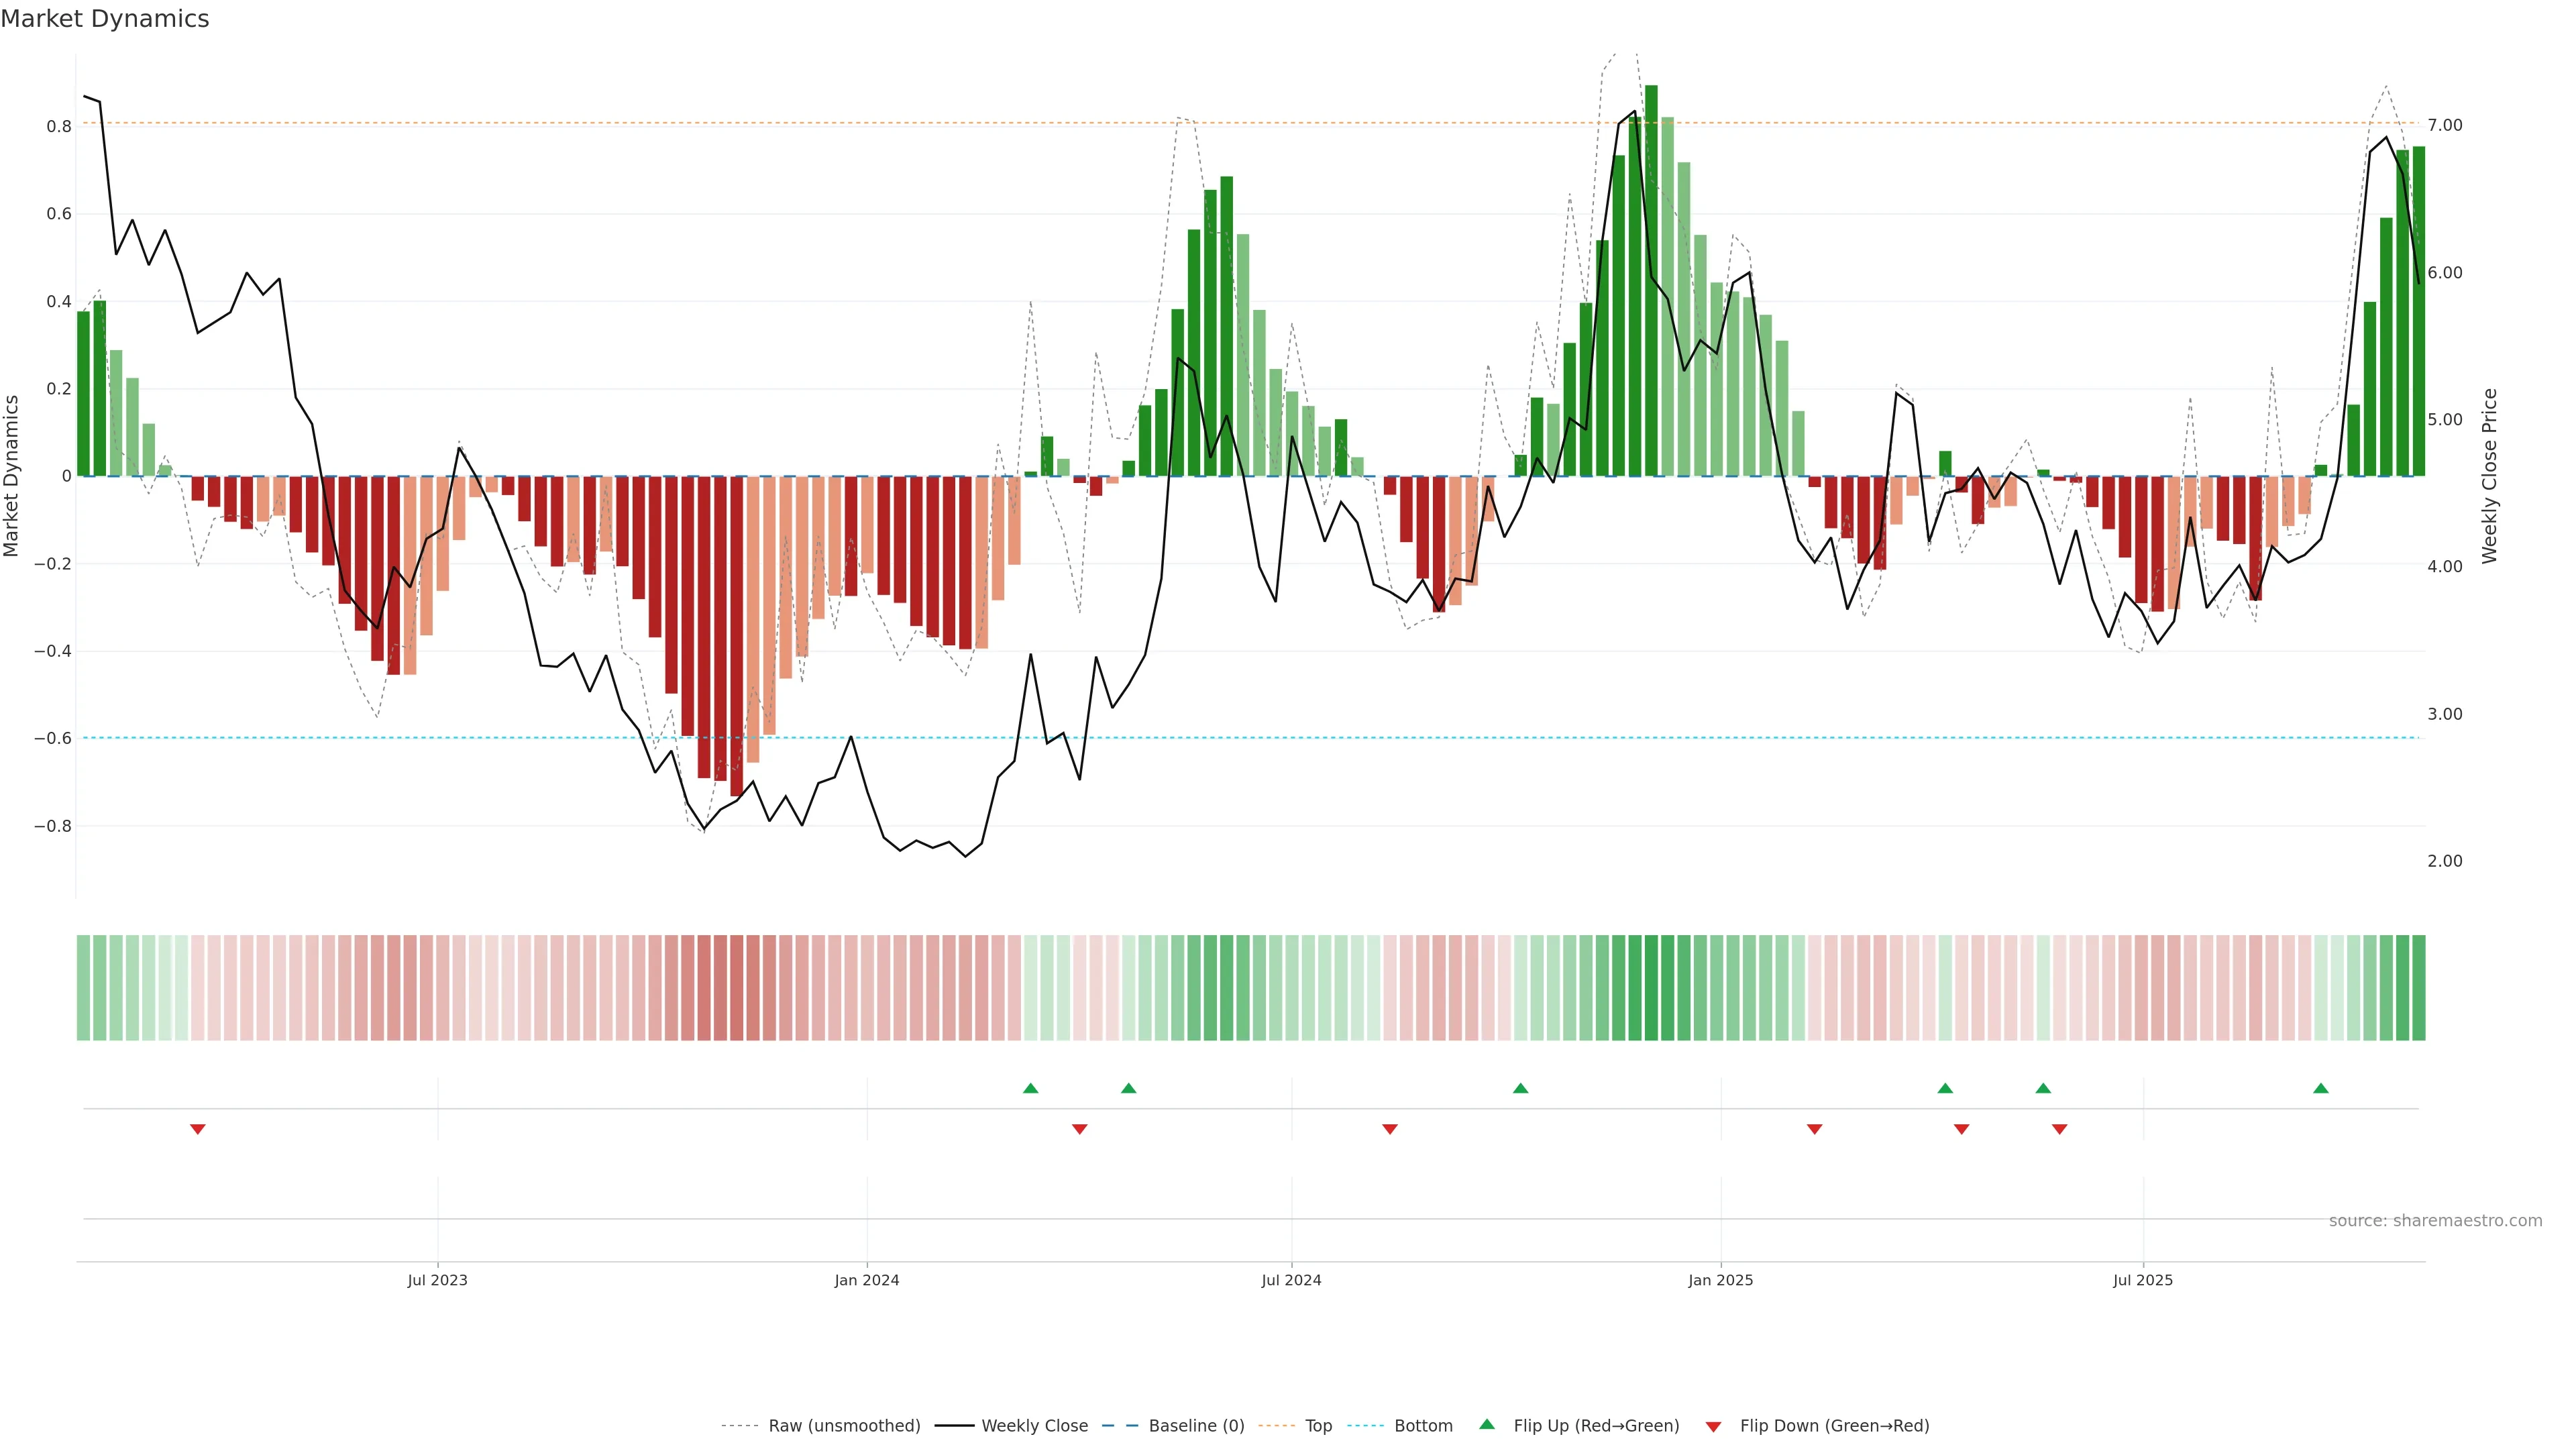Viewport: 2576px width, 1449px height.
Task: Click the 7.00 tick on the right price axis
Action: click(2444, 125)
